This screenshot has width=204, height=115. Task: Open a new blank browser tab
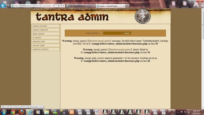pyautogui.click(x=127, y=6)
